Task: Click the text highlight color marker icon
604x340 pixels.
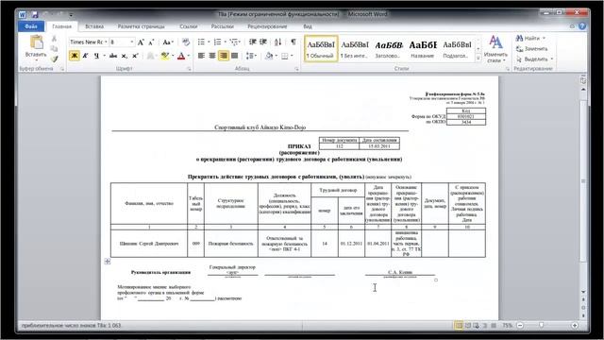Action: [165, 56]
